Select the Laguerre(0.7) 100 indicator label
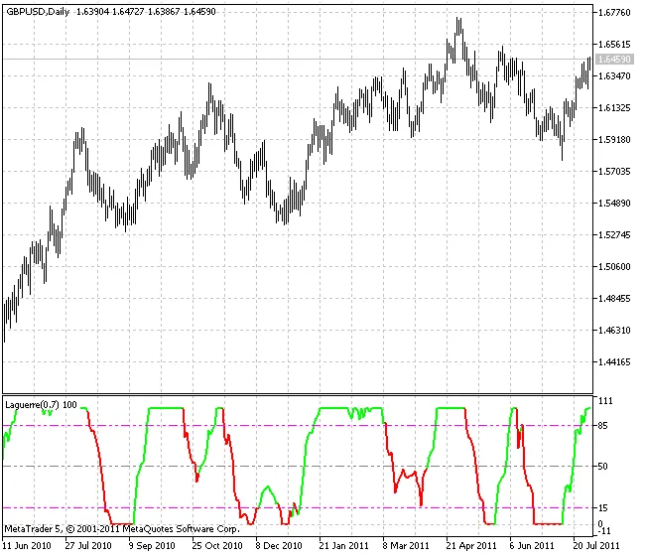This screenshot has height=557, width=645. [41, 405]
